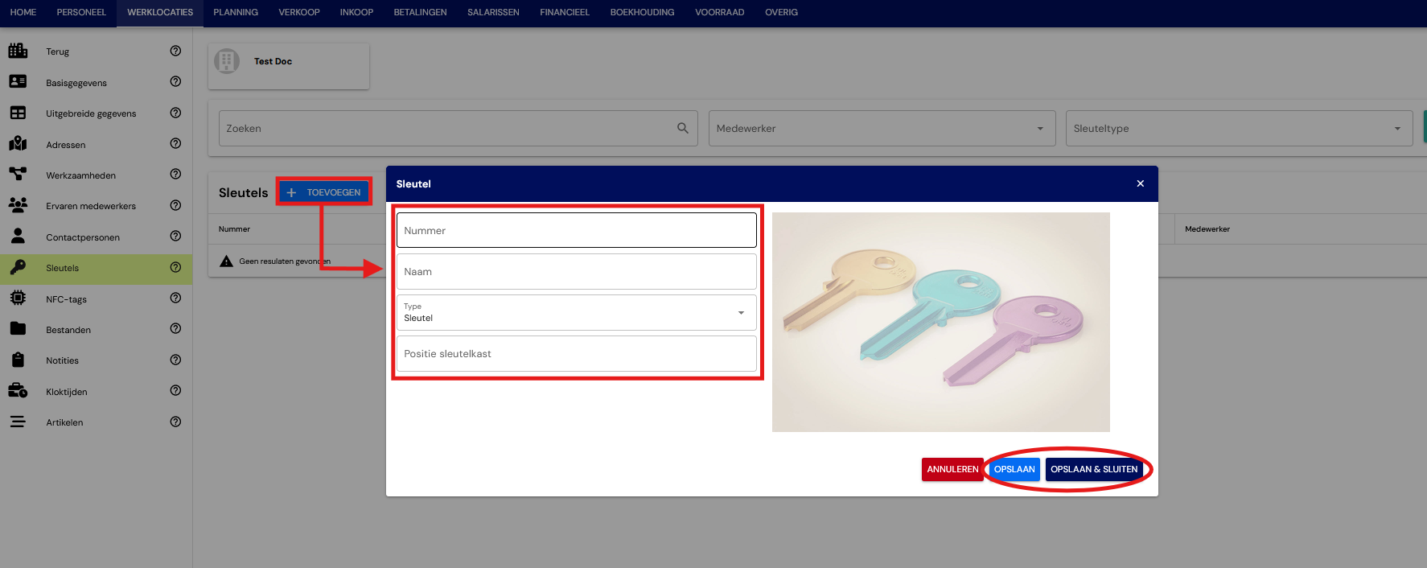1427x568 pixels.
Task: Click the key icon beside Sleutels
Action: click(18, 268)
